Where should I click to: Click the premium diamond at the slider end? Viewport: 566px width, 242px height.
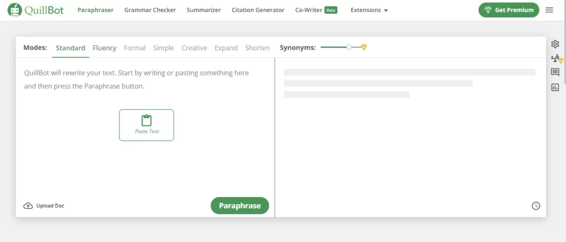(x=364, y=47)
